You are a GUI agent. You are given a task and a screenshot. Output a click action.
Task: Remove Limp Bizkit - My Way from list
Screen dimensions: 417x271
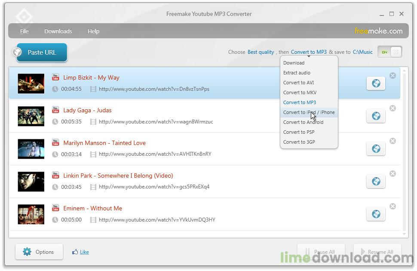click(x=392, y=76)
